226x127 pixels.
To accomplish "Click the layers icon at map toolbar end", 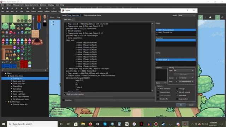I will [222, 17].
